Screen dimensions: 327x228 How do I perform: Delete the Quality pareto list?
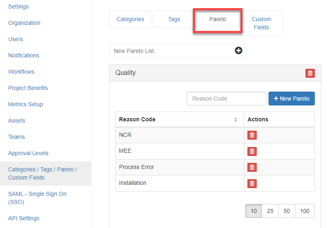pos(310,73)
